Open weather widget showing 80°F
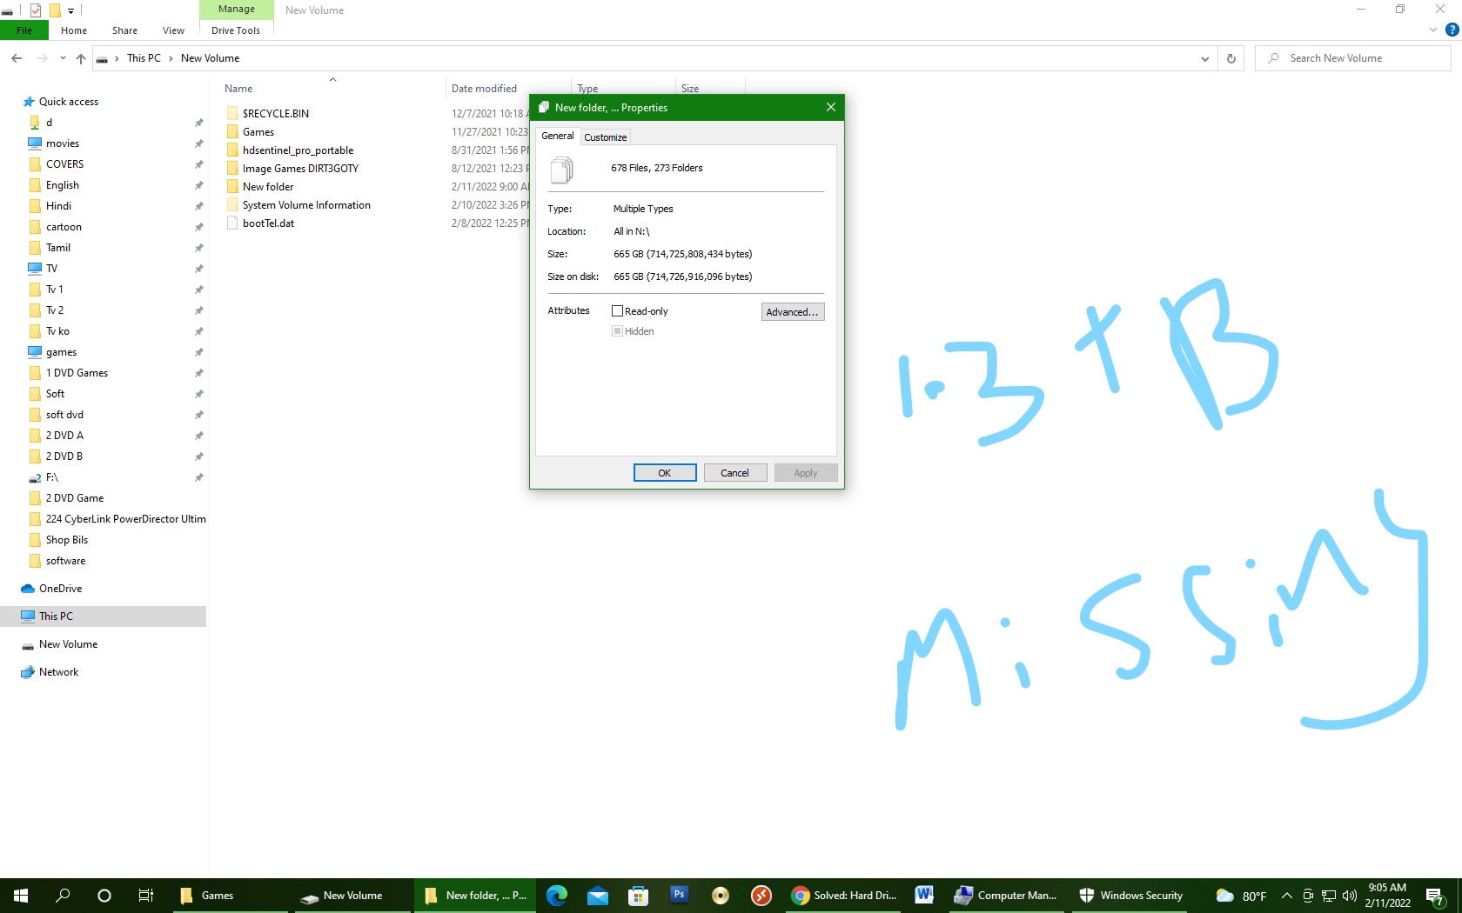This screenshot has width=1462, height=913. (1241, 896)
